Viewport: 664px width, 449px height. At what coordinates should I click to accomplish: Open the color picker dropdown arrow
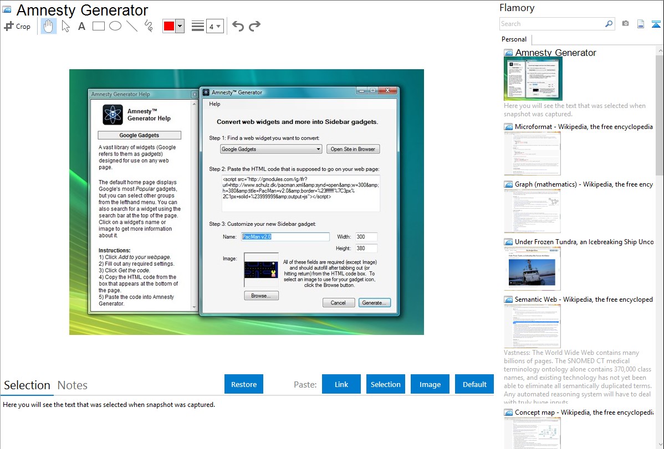click(x=180, y=26)
